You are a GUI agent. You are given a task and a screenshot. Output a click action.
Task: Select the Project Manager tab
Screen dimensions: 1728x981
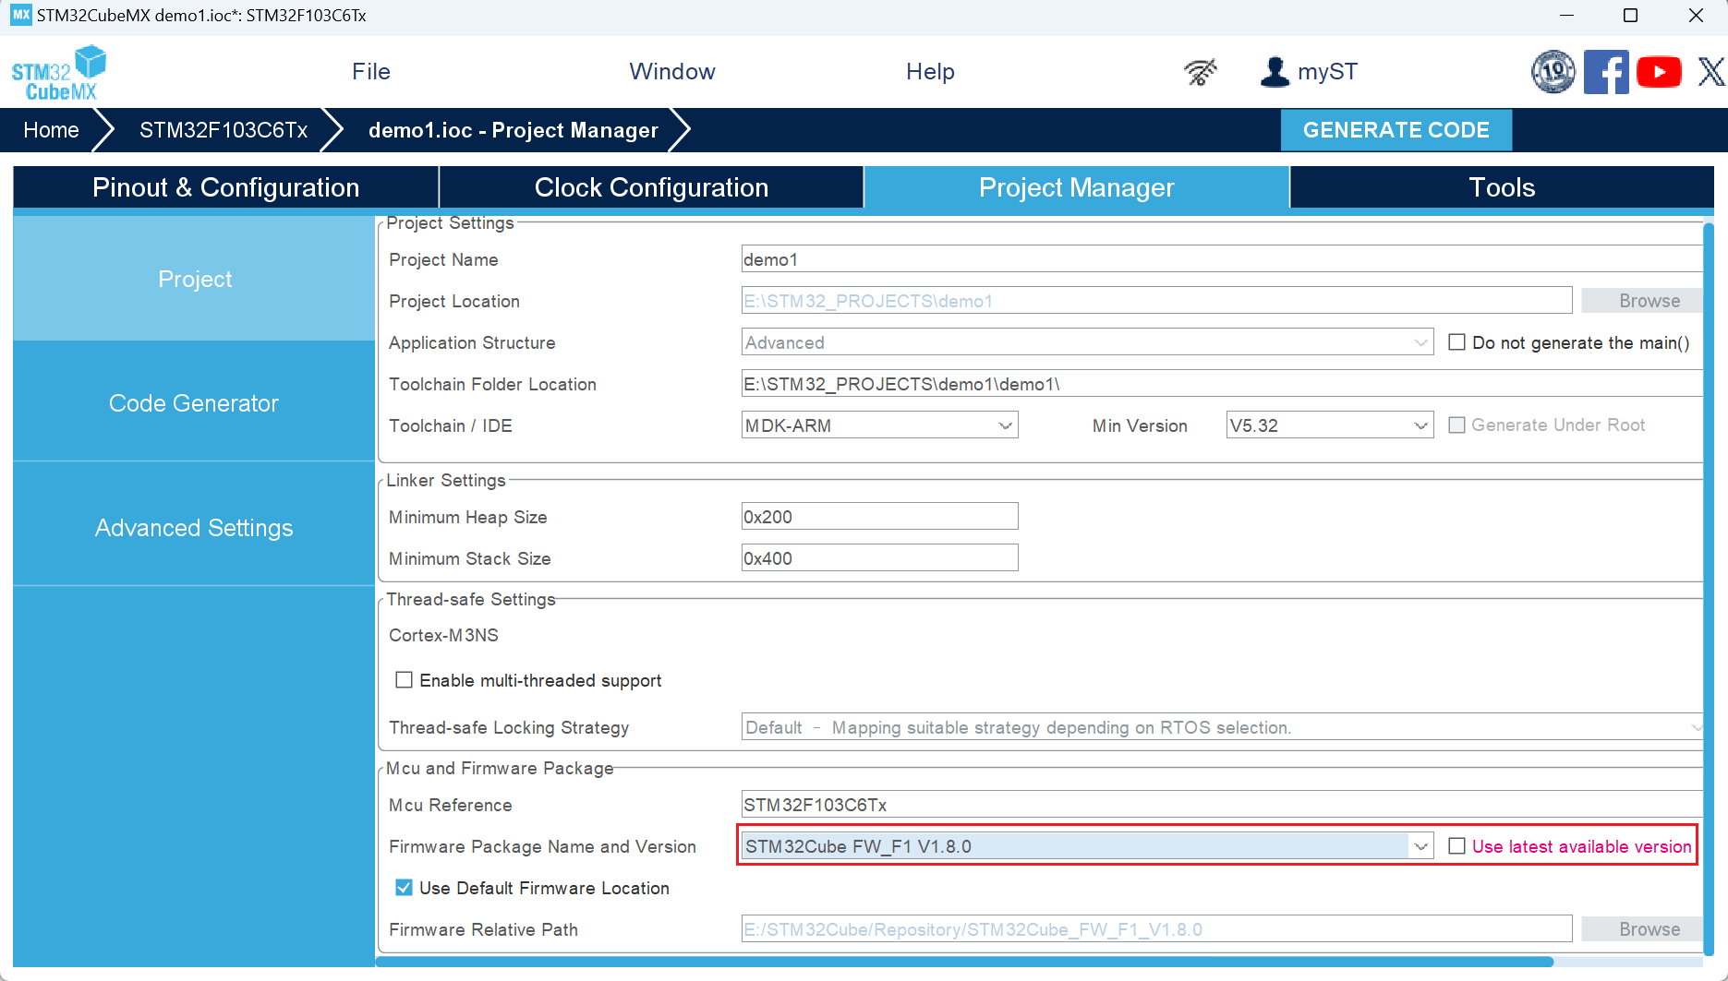click(1076, 187)
